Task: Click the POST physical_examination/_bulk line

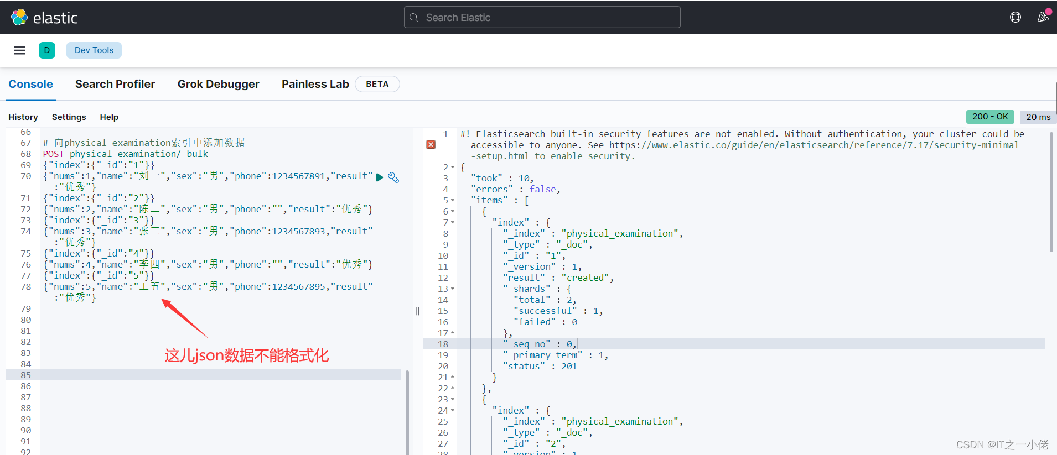Action: (126, 154)
